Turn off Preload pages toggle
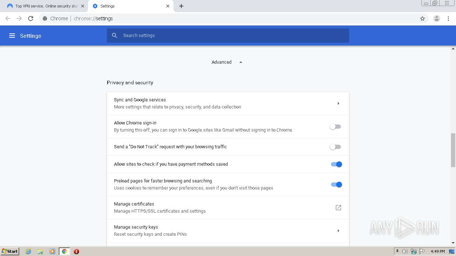The image size is (456, 256). [x=336, y=185]
